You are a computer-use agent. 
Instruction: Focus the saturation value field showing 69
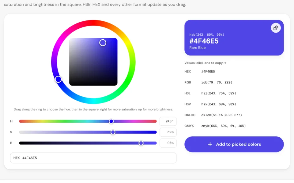click(x=168, y=132)
